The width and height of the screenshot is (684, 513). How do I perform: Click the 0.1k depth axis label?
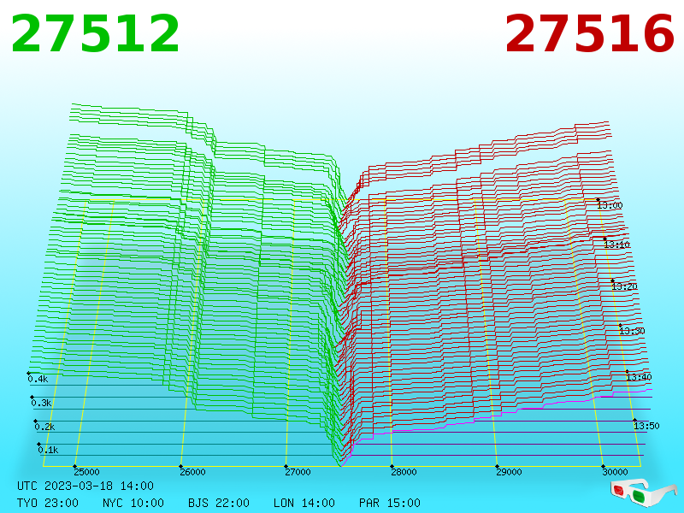click(48, 450)
